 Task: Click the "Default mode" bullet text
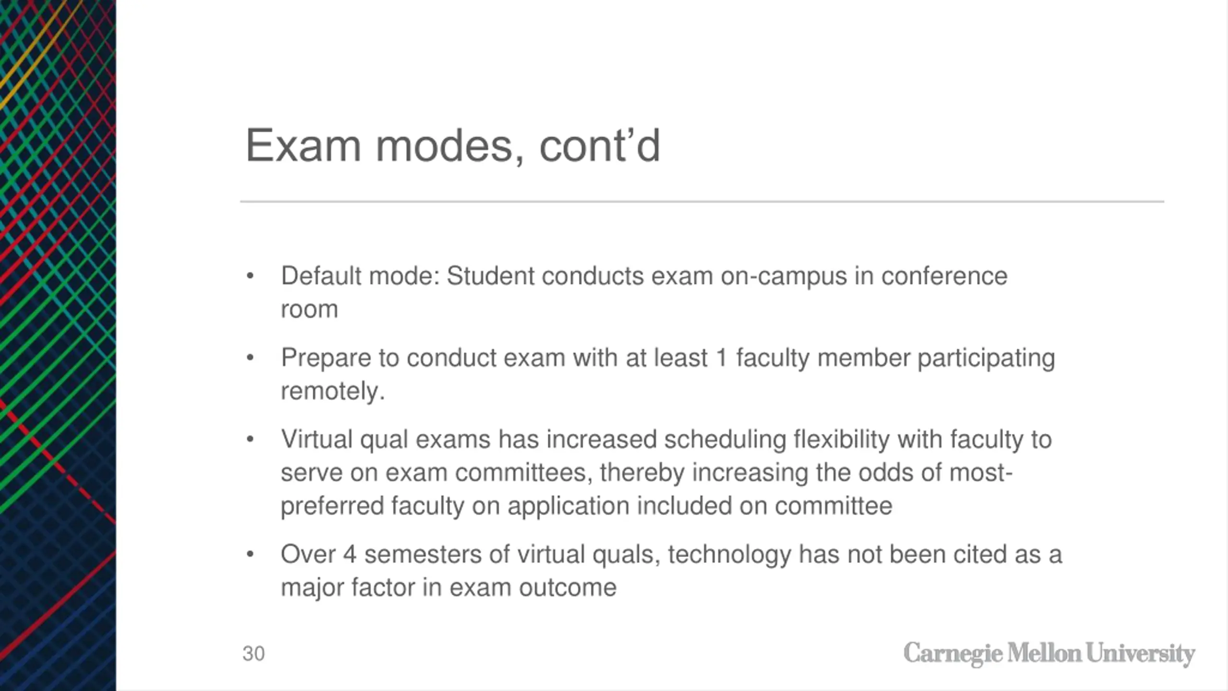(644, 292)
